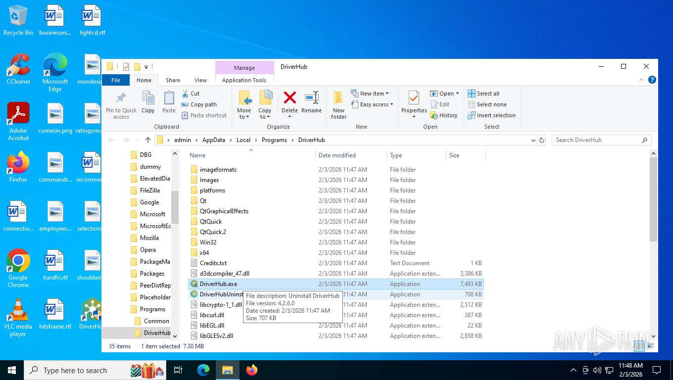The width and height of the screenshot is (673, 380).
Task: Select the imageformats folder
Action: pyautogui.click(x=218, y=170)
